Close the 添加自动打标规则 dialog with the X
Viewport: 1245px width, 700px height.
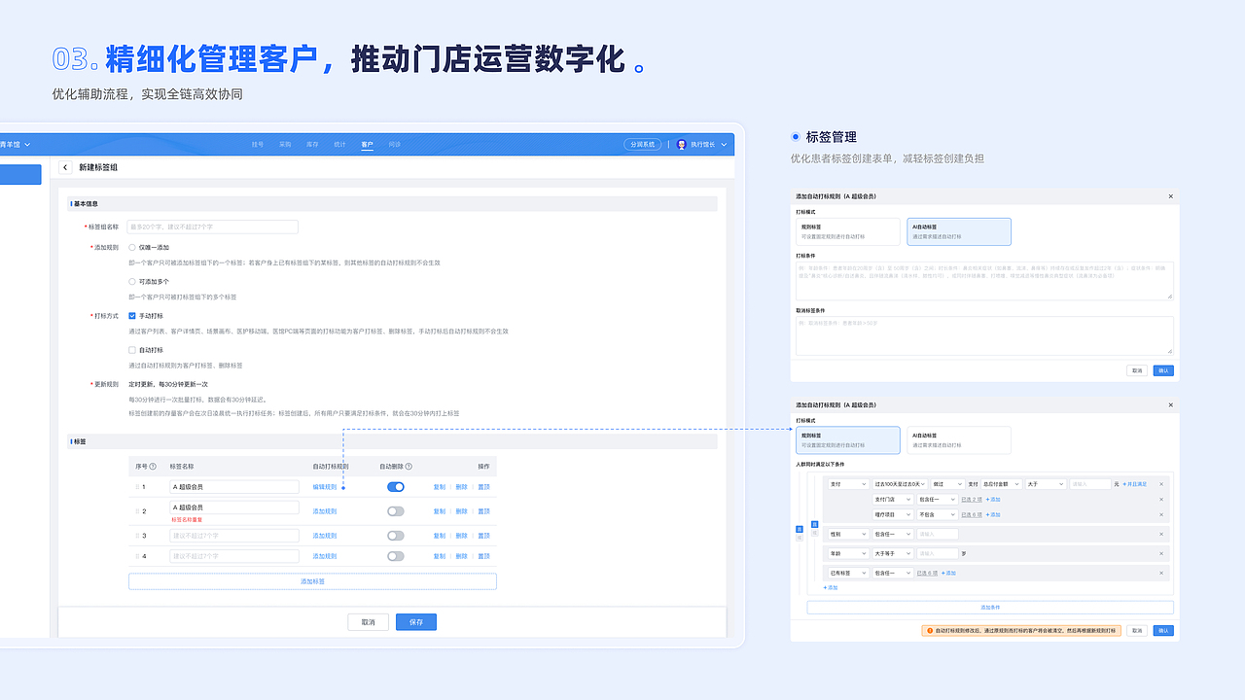pyautogui.click(x=1170, y=195)
